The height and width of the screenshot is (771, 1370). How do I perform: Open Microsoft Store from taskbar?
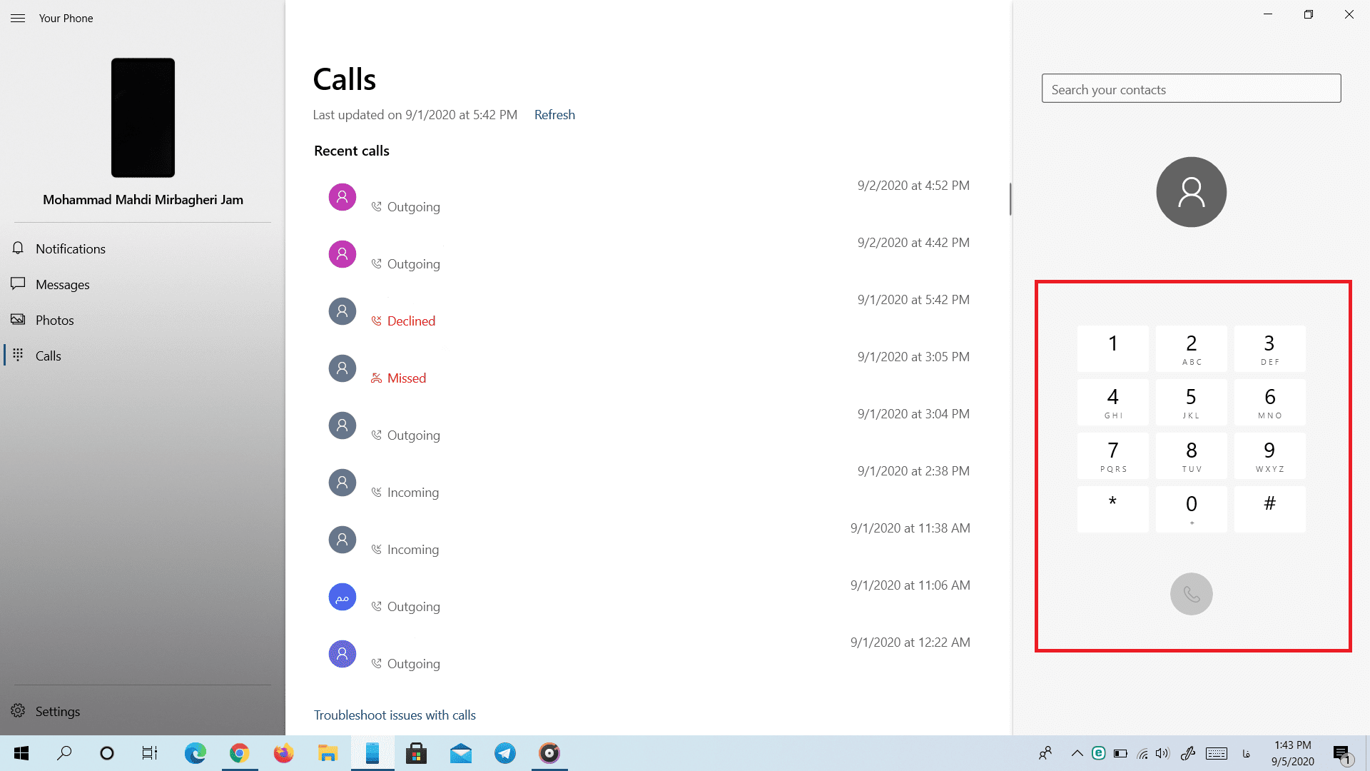(416, 753)
